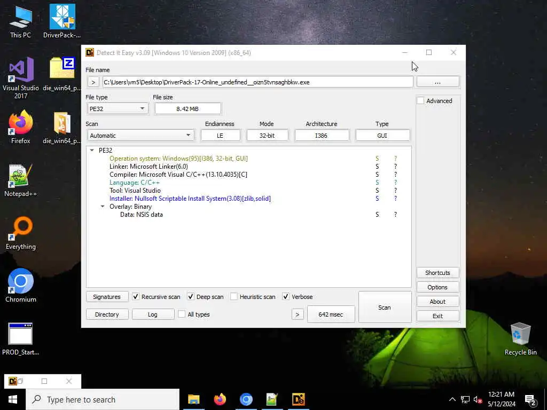Select Compiler: Microsoft Visual C/C++ row
The image size is (547, 410).
point(178,175)
